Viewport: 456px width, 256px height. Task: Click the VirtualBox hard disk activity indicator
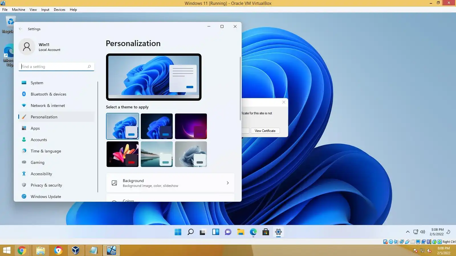pos(385,242)
